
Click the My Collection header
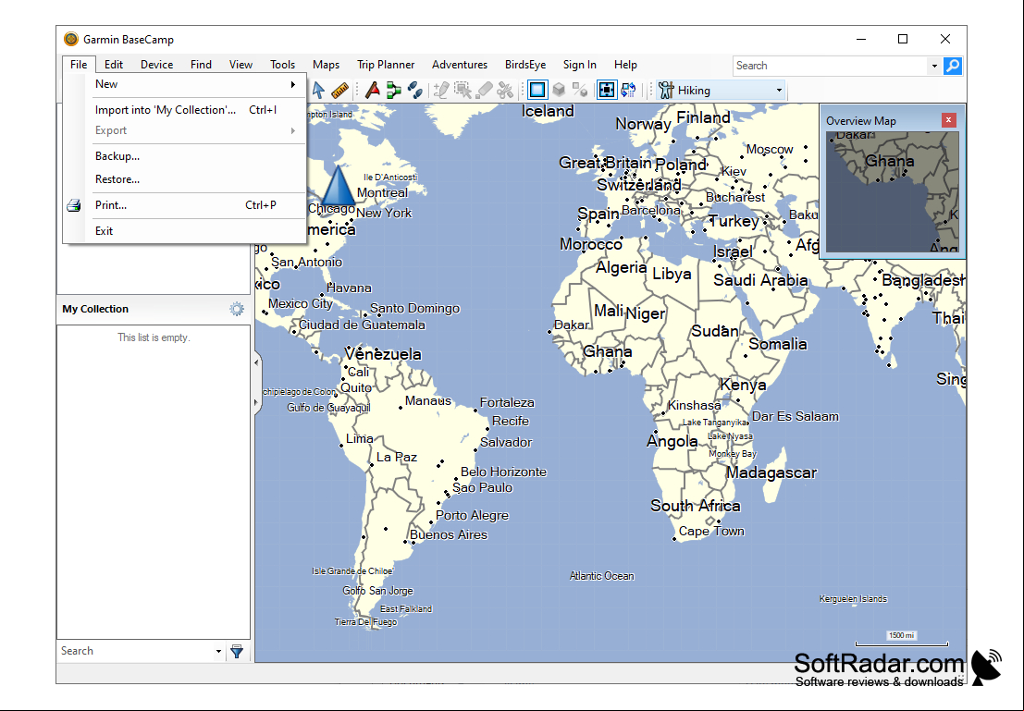(95, 309)
